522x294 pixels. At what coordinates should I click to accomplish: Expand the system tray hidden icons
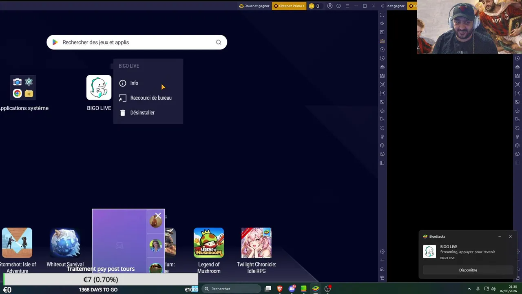click(469, 289)
